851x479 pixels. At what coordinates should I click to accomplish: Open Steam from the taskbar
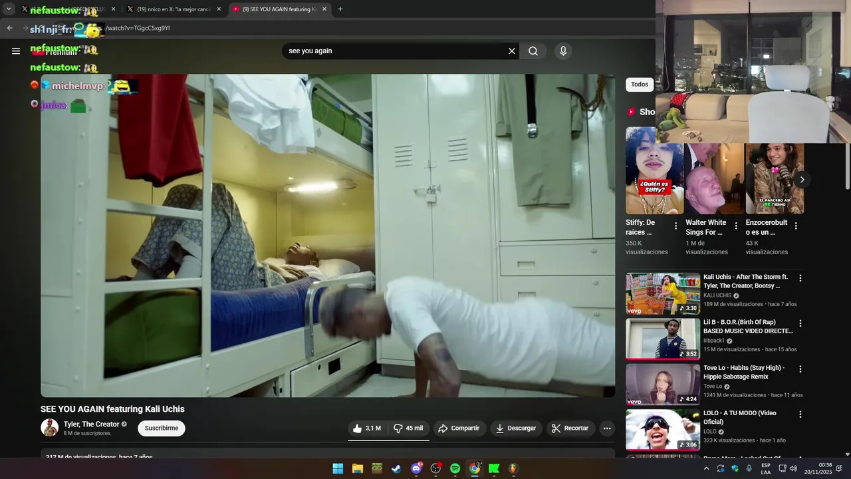[x=396, y=468]
